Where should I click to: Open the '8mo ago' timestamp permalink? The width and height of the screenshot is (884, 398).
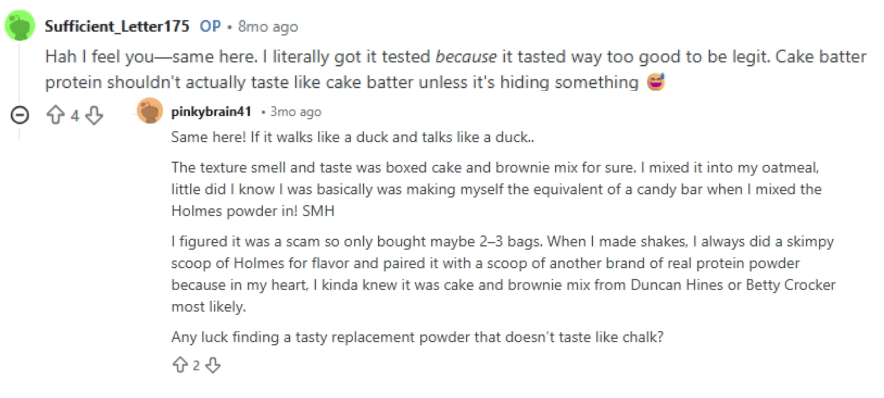click(x=268, y=27)
